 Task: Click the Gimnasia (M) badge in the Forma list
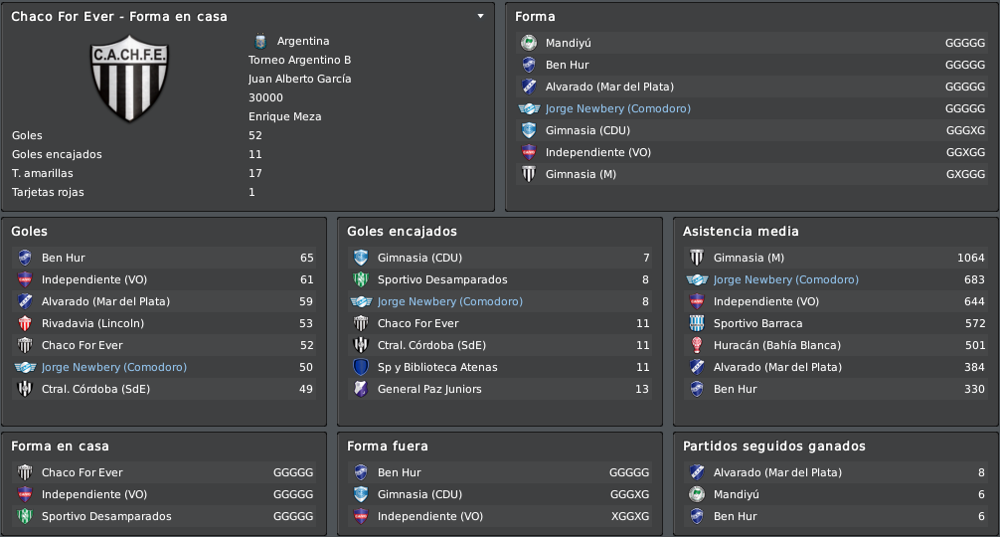[x=529, y=174]
